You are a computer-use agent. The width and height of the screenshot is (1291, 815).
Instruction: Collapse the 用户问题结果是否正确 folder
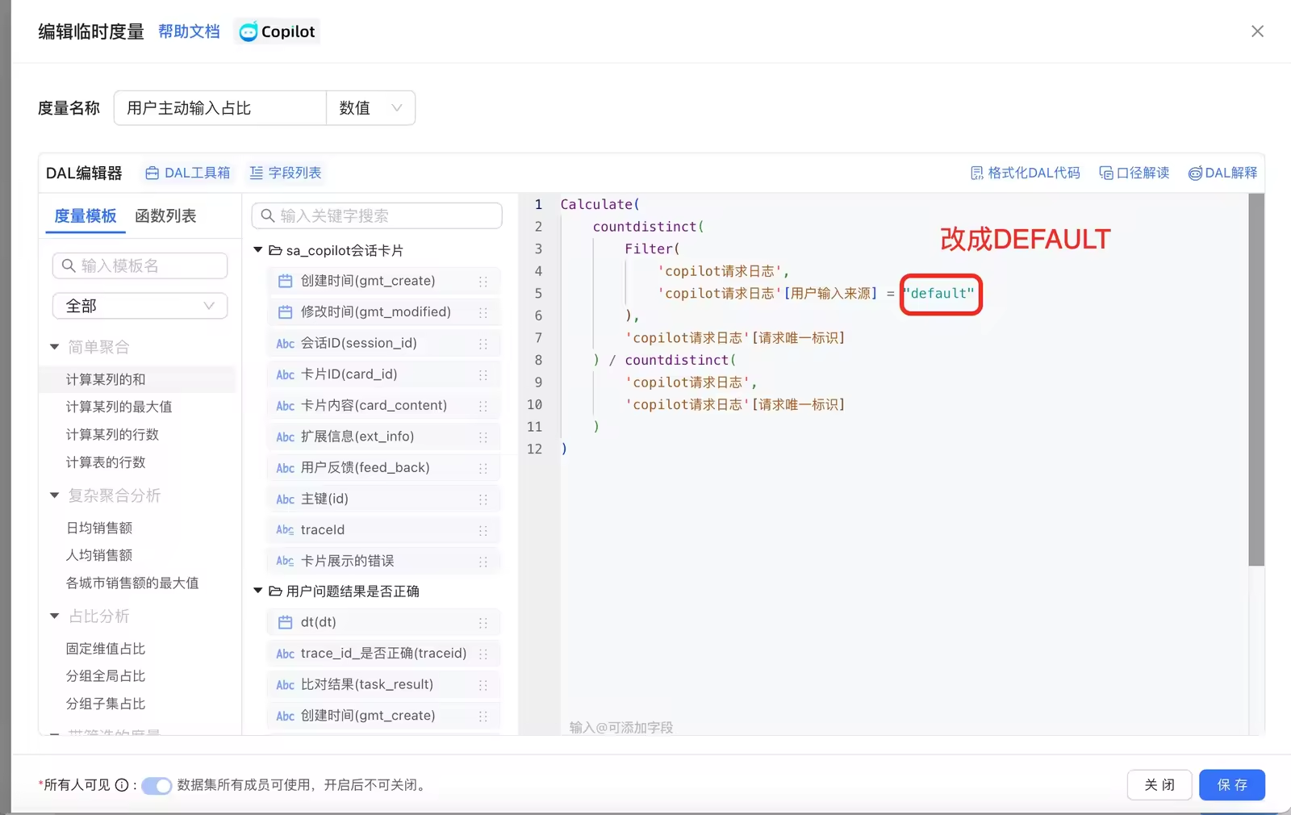258,591
